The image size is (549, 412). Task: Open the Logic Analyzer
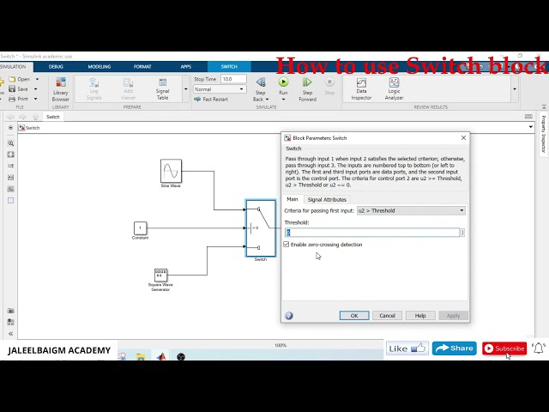[x=395, y=89]
